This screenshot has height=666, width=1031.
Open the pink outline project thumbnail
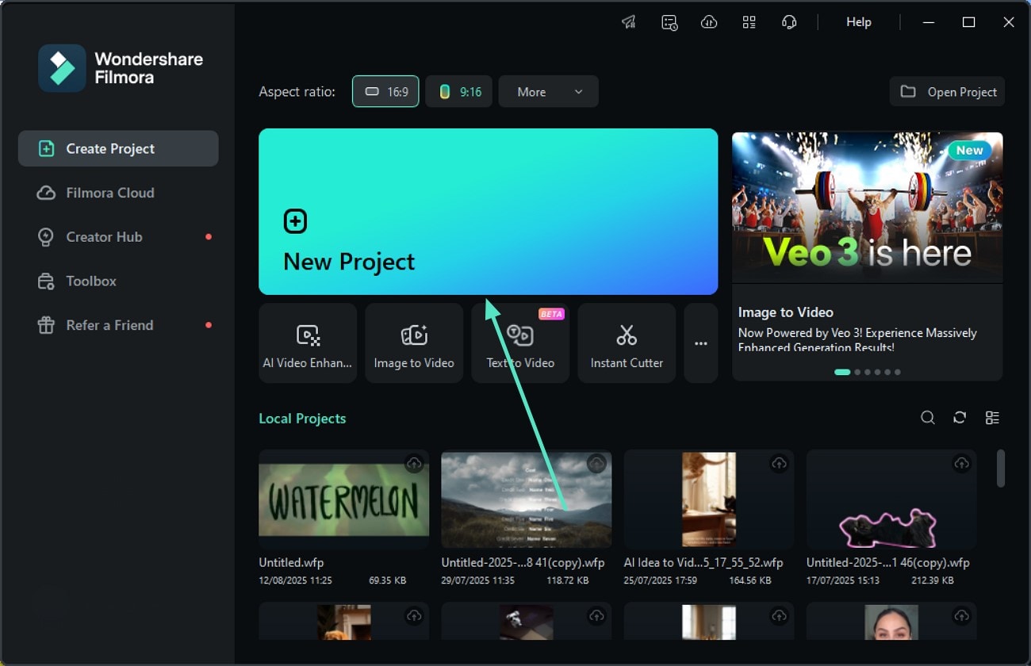[x=891, y=499]
